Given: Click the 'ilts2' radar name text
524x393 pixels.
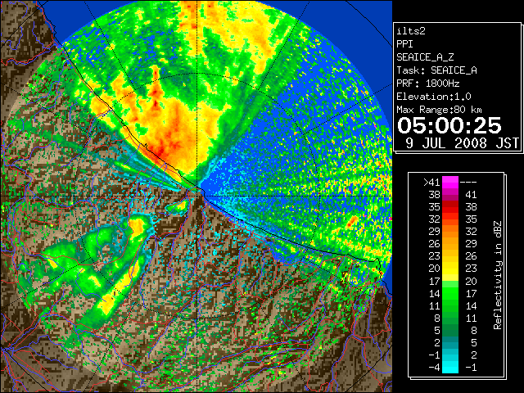Looking at the screenshot, I should pos(411,31).
